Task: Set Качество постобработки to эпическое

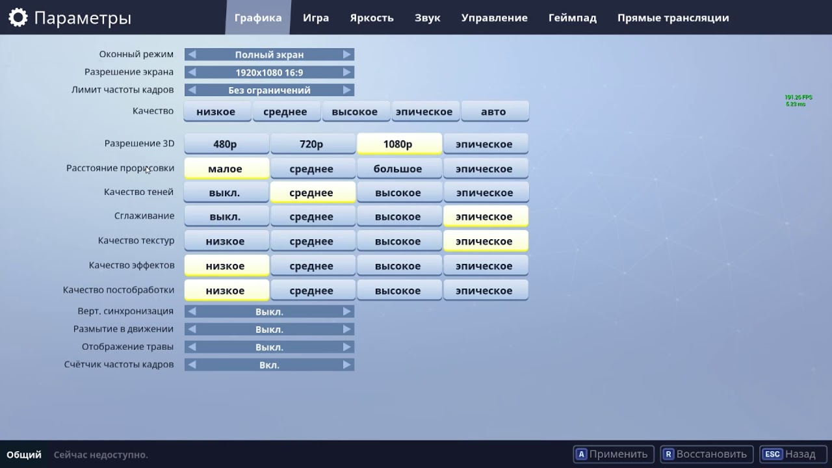Action: [x=485, y=291]
